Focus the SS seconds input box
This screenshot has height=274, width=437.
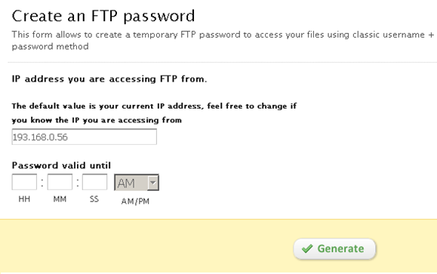click(x=95, y=182)
